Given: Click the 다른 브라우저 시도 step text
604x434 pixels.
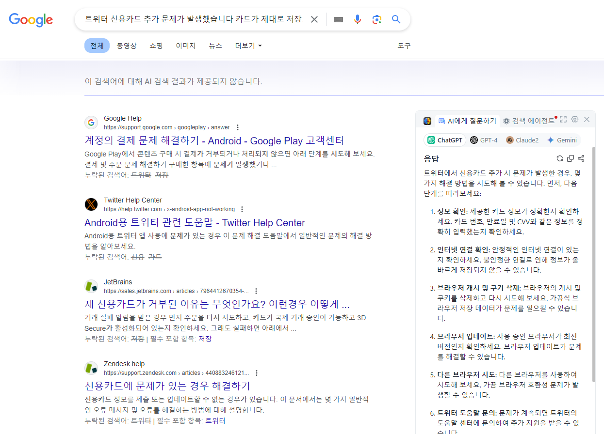Looking at the screenshot, I should click(507, 385).
